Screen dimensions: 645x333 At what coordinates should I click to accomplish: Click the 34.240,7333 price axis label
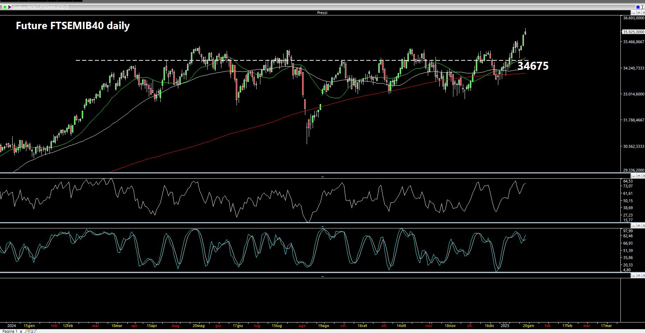click(x=634, y=68)
